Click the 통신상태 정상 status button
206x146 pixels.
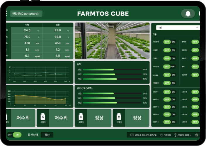point(47,135)
